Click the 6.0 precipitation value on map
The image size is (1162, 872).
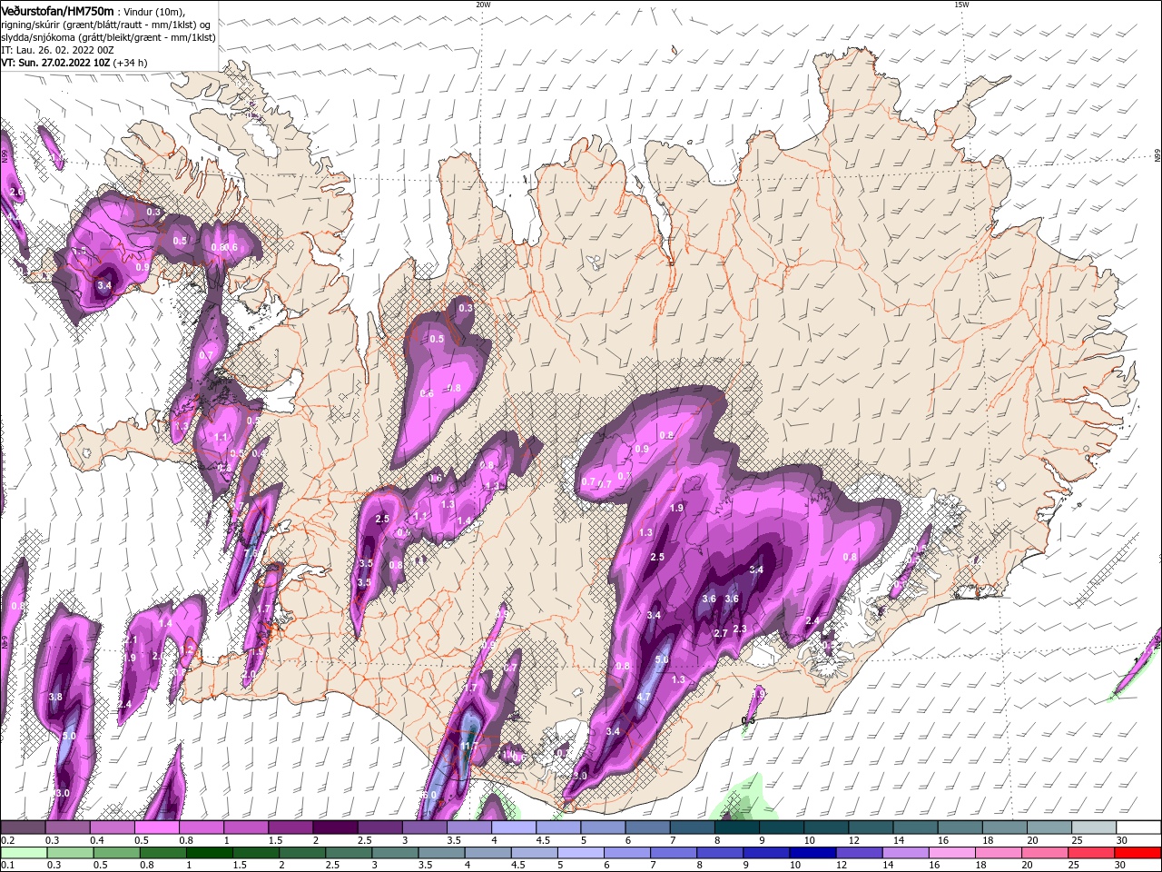tap(430, 795)
